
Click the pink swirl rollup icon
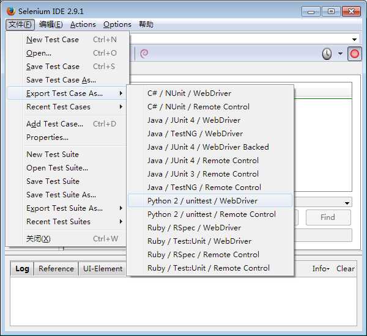click(x=144, y=54)
